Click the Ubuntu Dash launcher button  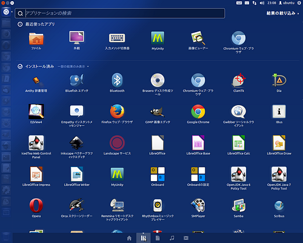tap(6, 12)
